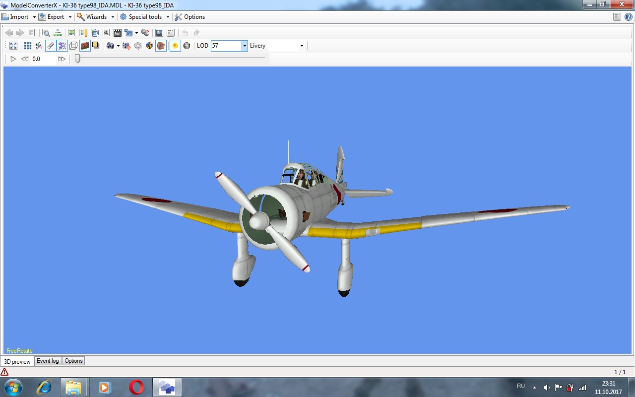Viewport: 635px width, 397px height.
Task: Expand the camera view dropdown arrow
Action: 118,46
